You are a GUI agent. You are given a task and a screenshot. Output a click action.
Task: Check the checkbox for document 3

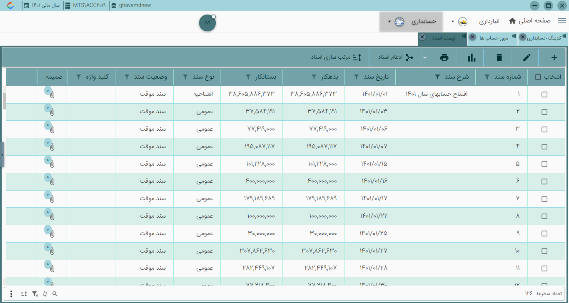[x=544, y=129]
